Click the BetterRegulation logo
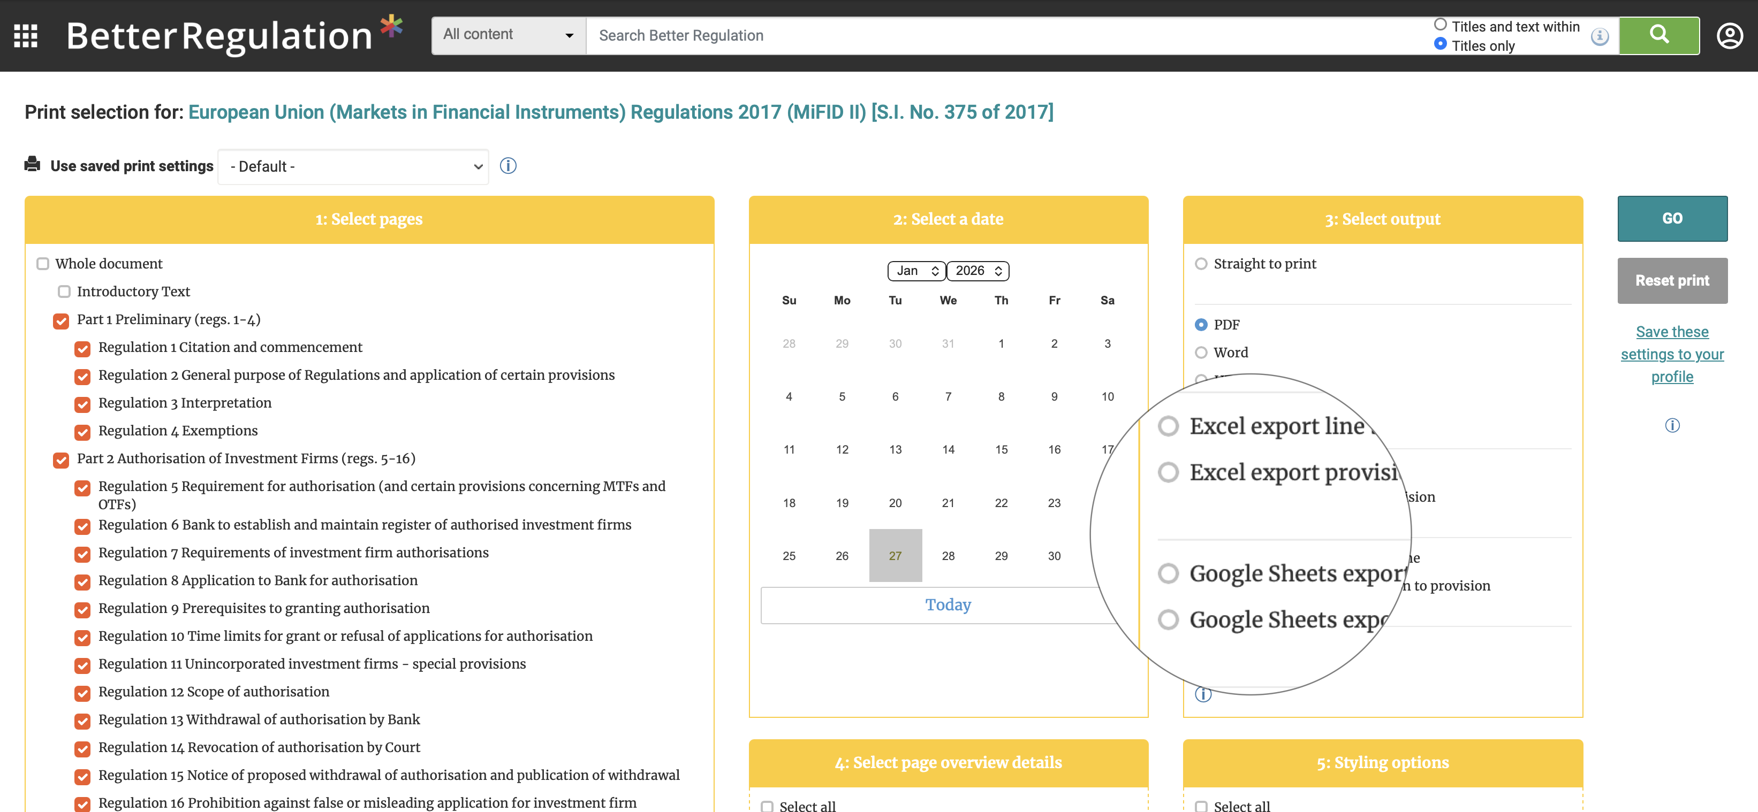The width and height of the screenshot is (1758, 812). pyautogui.click(x=218, y=35)
